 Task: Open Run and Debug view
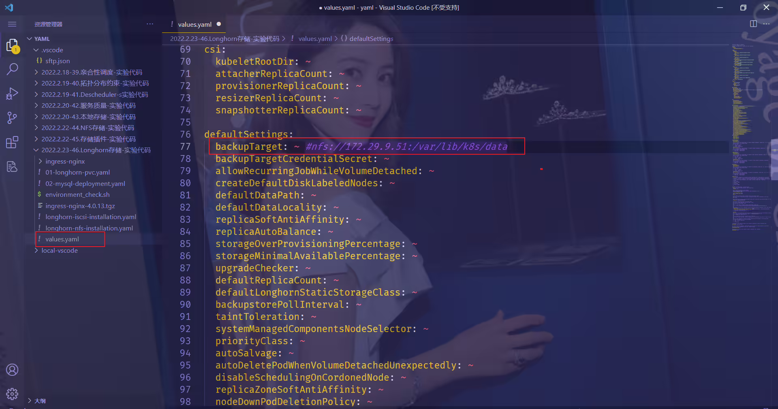[x=12, y=94]
